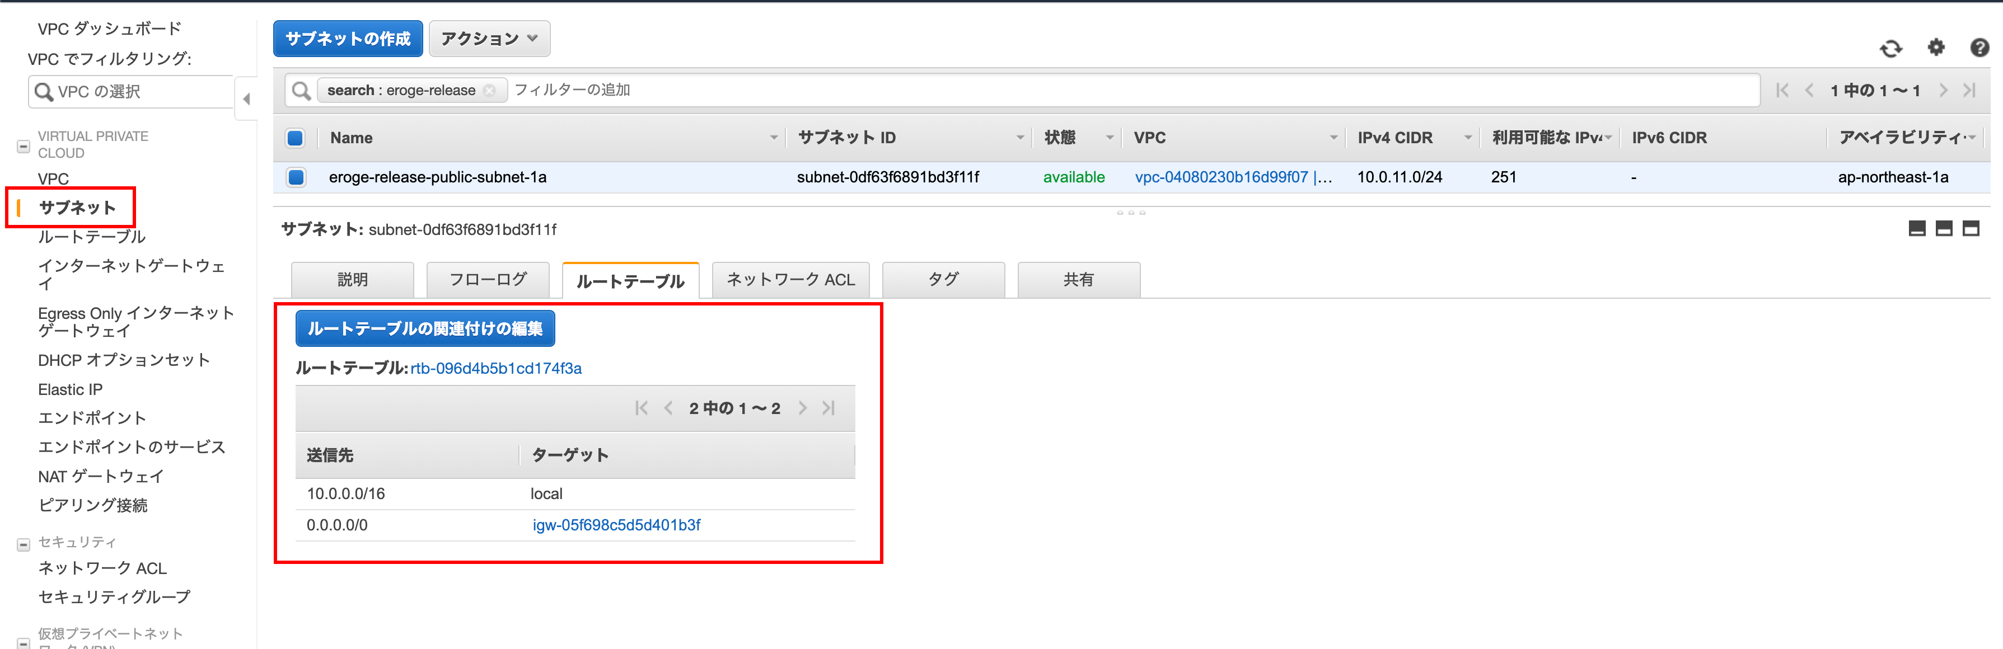The image size is (2003, 649).
Task: Switch to the フローログ tab
Action: [488, 280]
